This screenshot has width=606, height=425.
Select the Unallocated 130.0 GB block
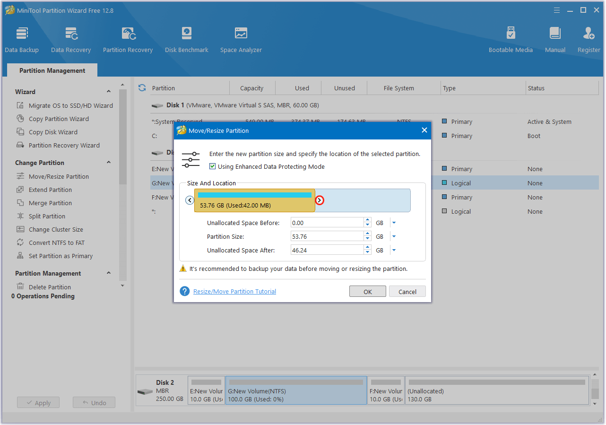(497, 390)
